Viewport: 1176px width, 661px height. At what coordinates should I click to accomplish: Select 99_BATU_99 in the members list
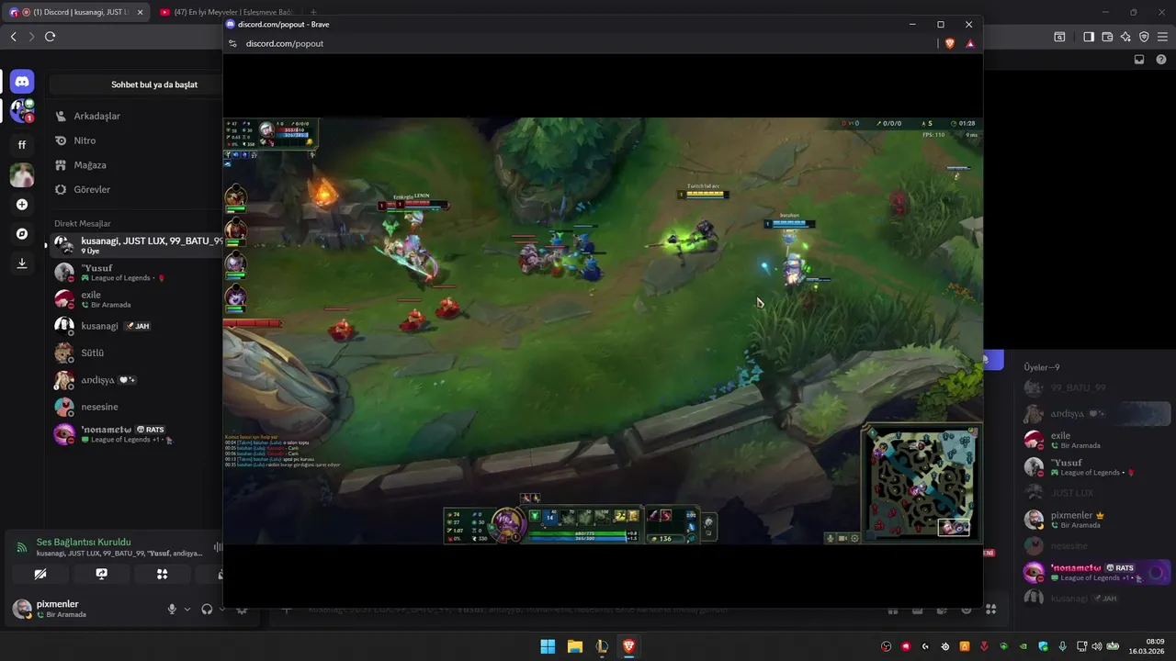(1096, 387)
